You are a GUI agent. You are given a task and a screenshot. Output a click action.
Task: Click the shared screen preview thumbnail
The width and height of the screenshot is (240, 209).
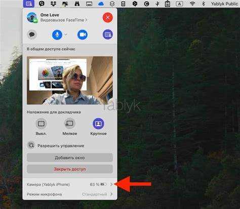[x=70, y=80]
